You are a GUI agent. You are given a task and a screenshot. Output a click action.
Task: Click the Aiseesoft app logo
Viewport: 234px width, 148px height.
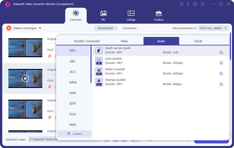tap(7, 4)
